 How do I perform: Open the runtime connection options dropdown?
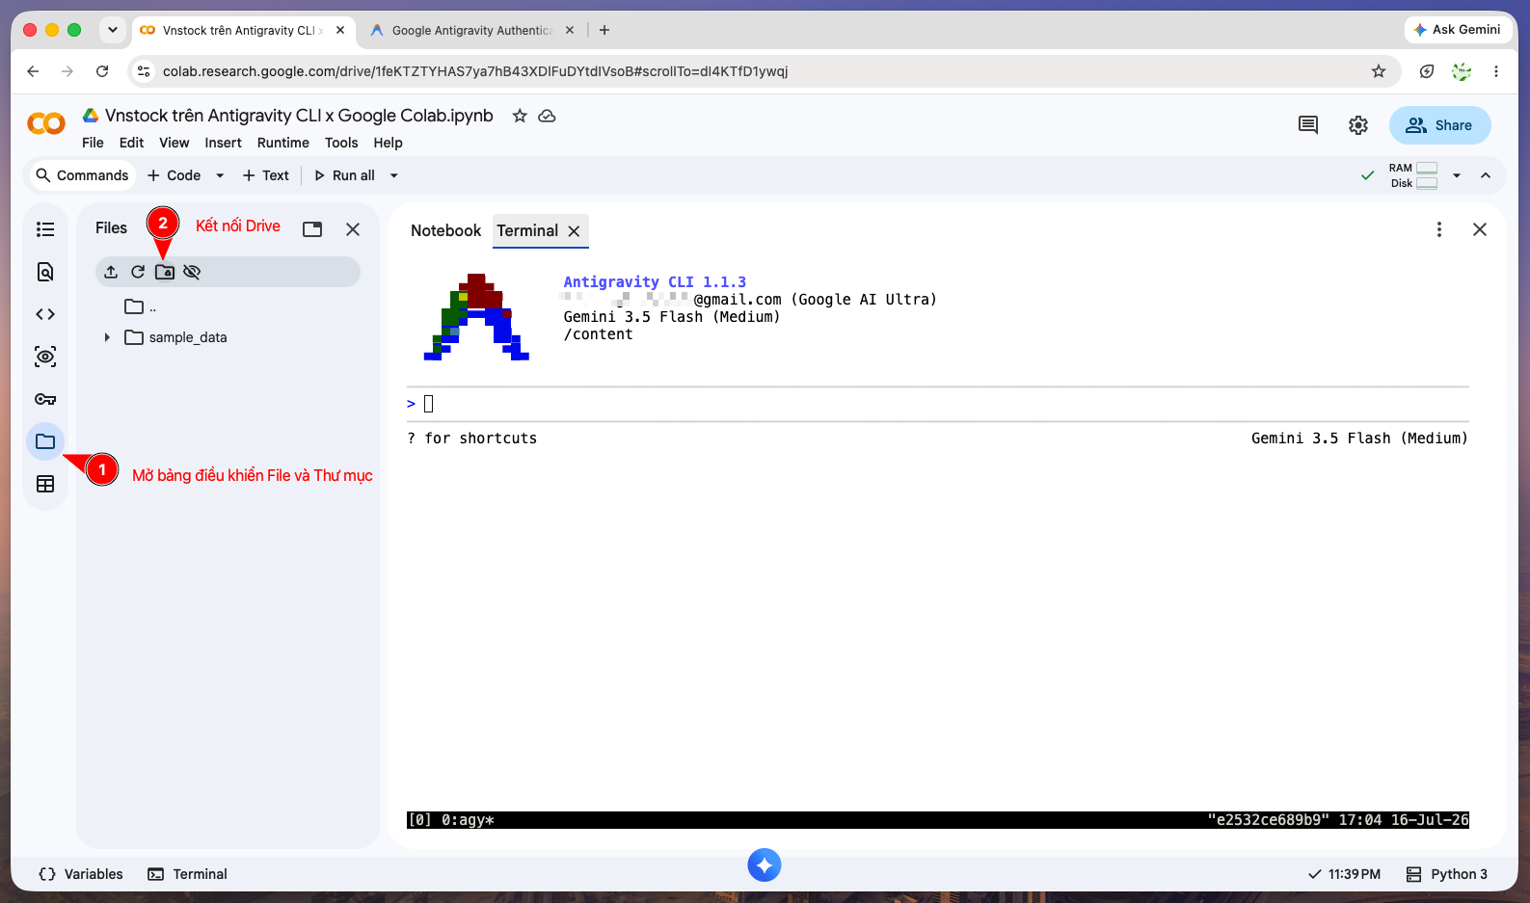point(1457,175)
